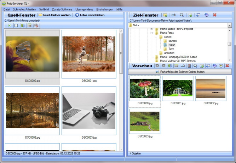Click select-all checked box in source toolbar
The height and width of the screenshot is (163, 236).
tap(10, 26)
